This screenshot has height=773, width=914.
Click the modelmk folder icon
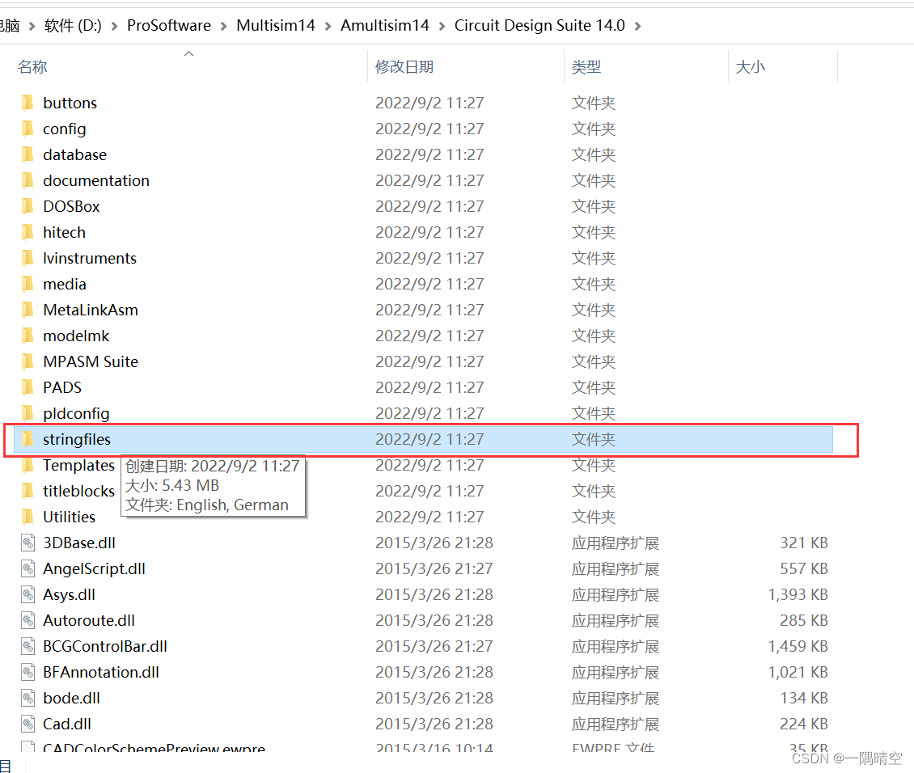28,336
